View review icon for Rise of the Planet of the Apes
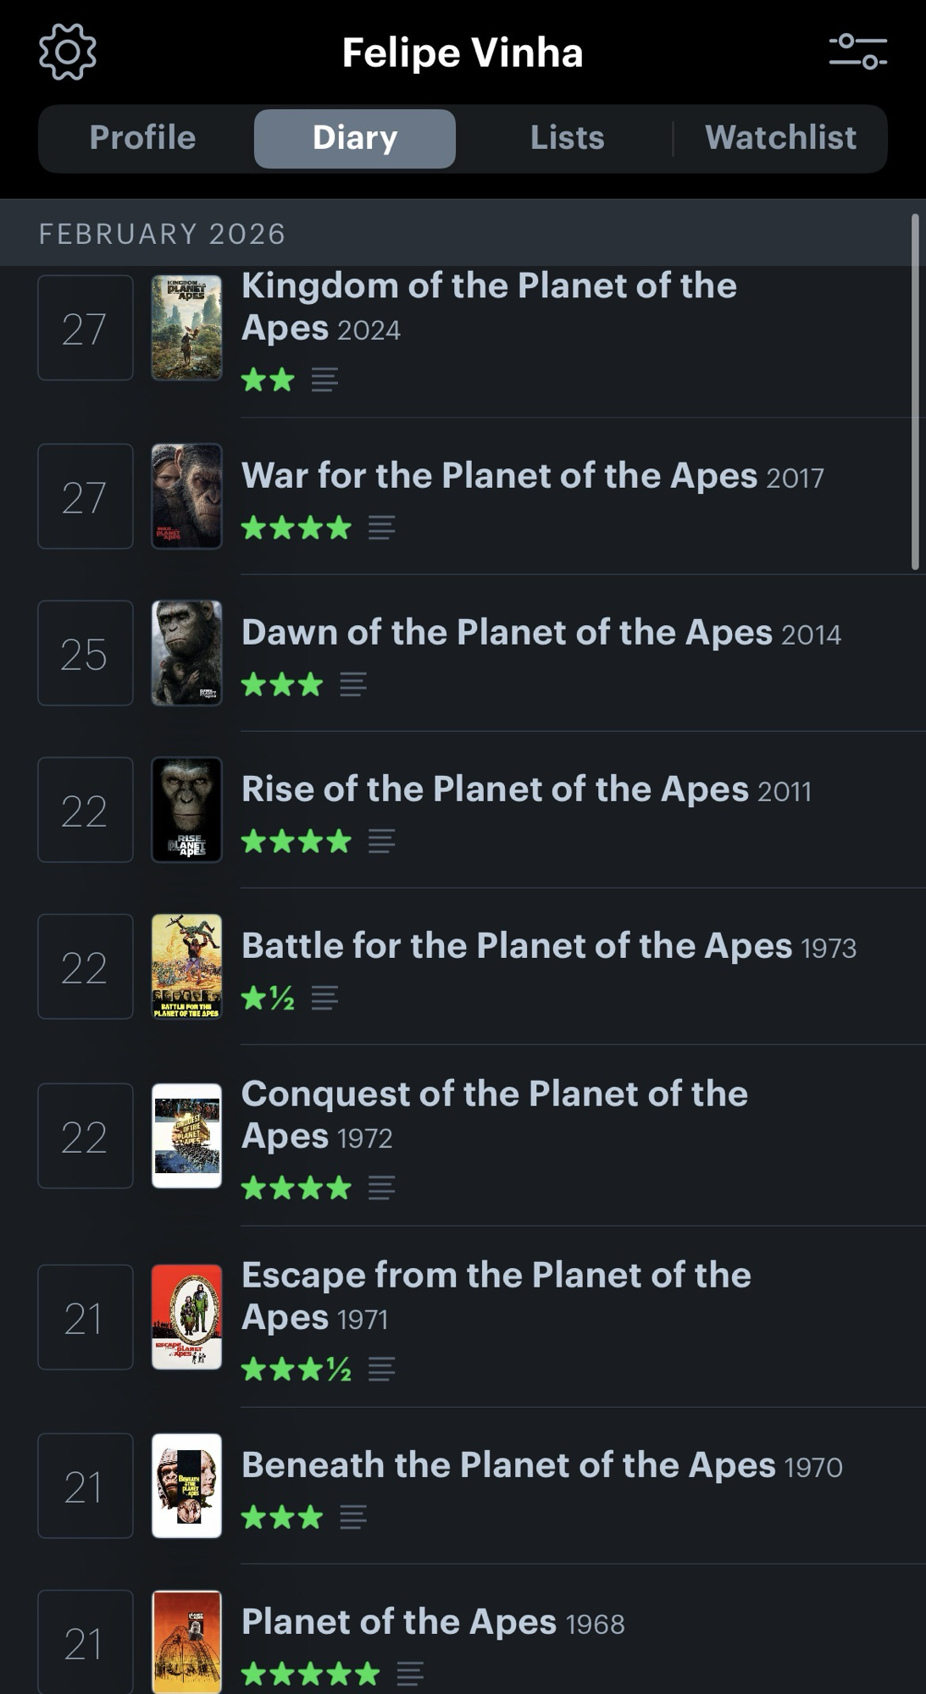The width and height of the screenshot is (926, 1694). [381, 841]
